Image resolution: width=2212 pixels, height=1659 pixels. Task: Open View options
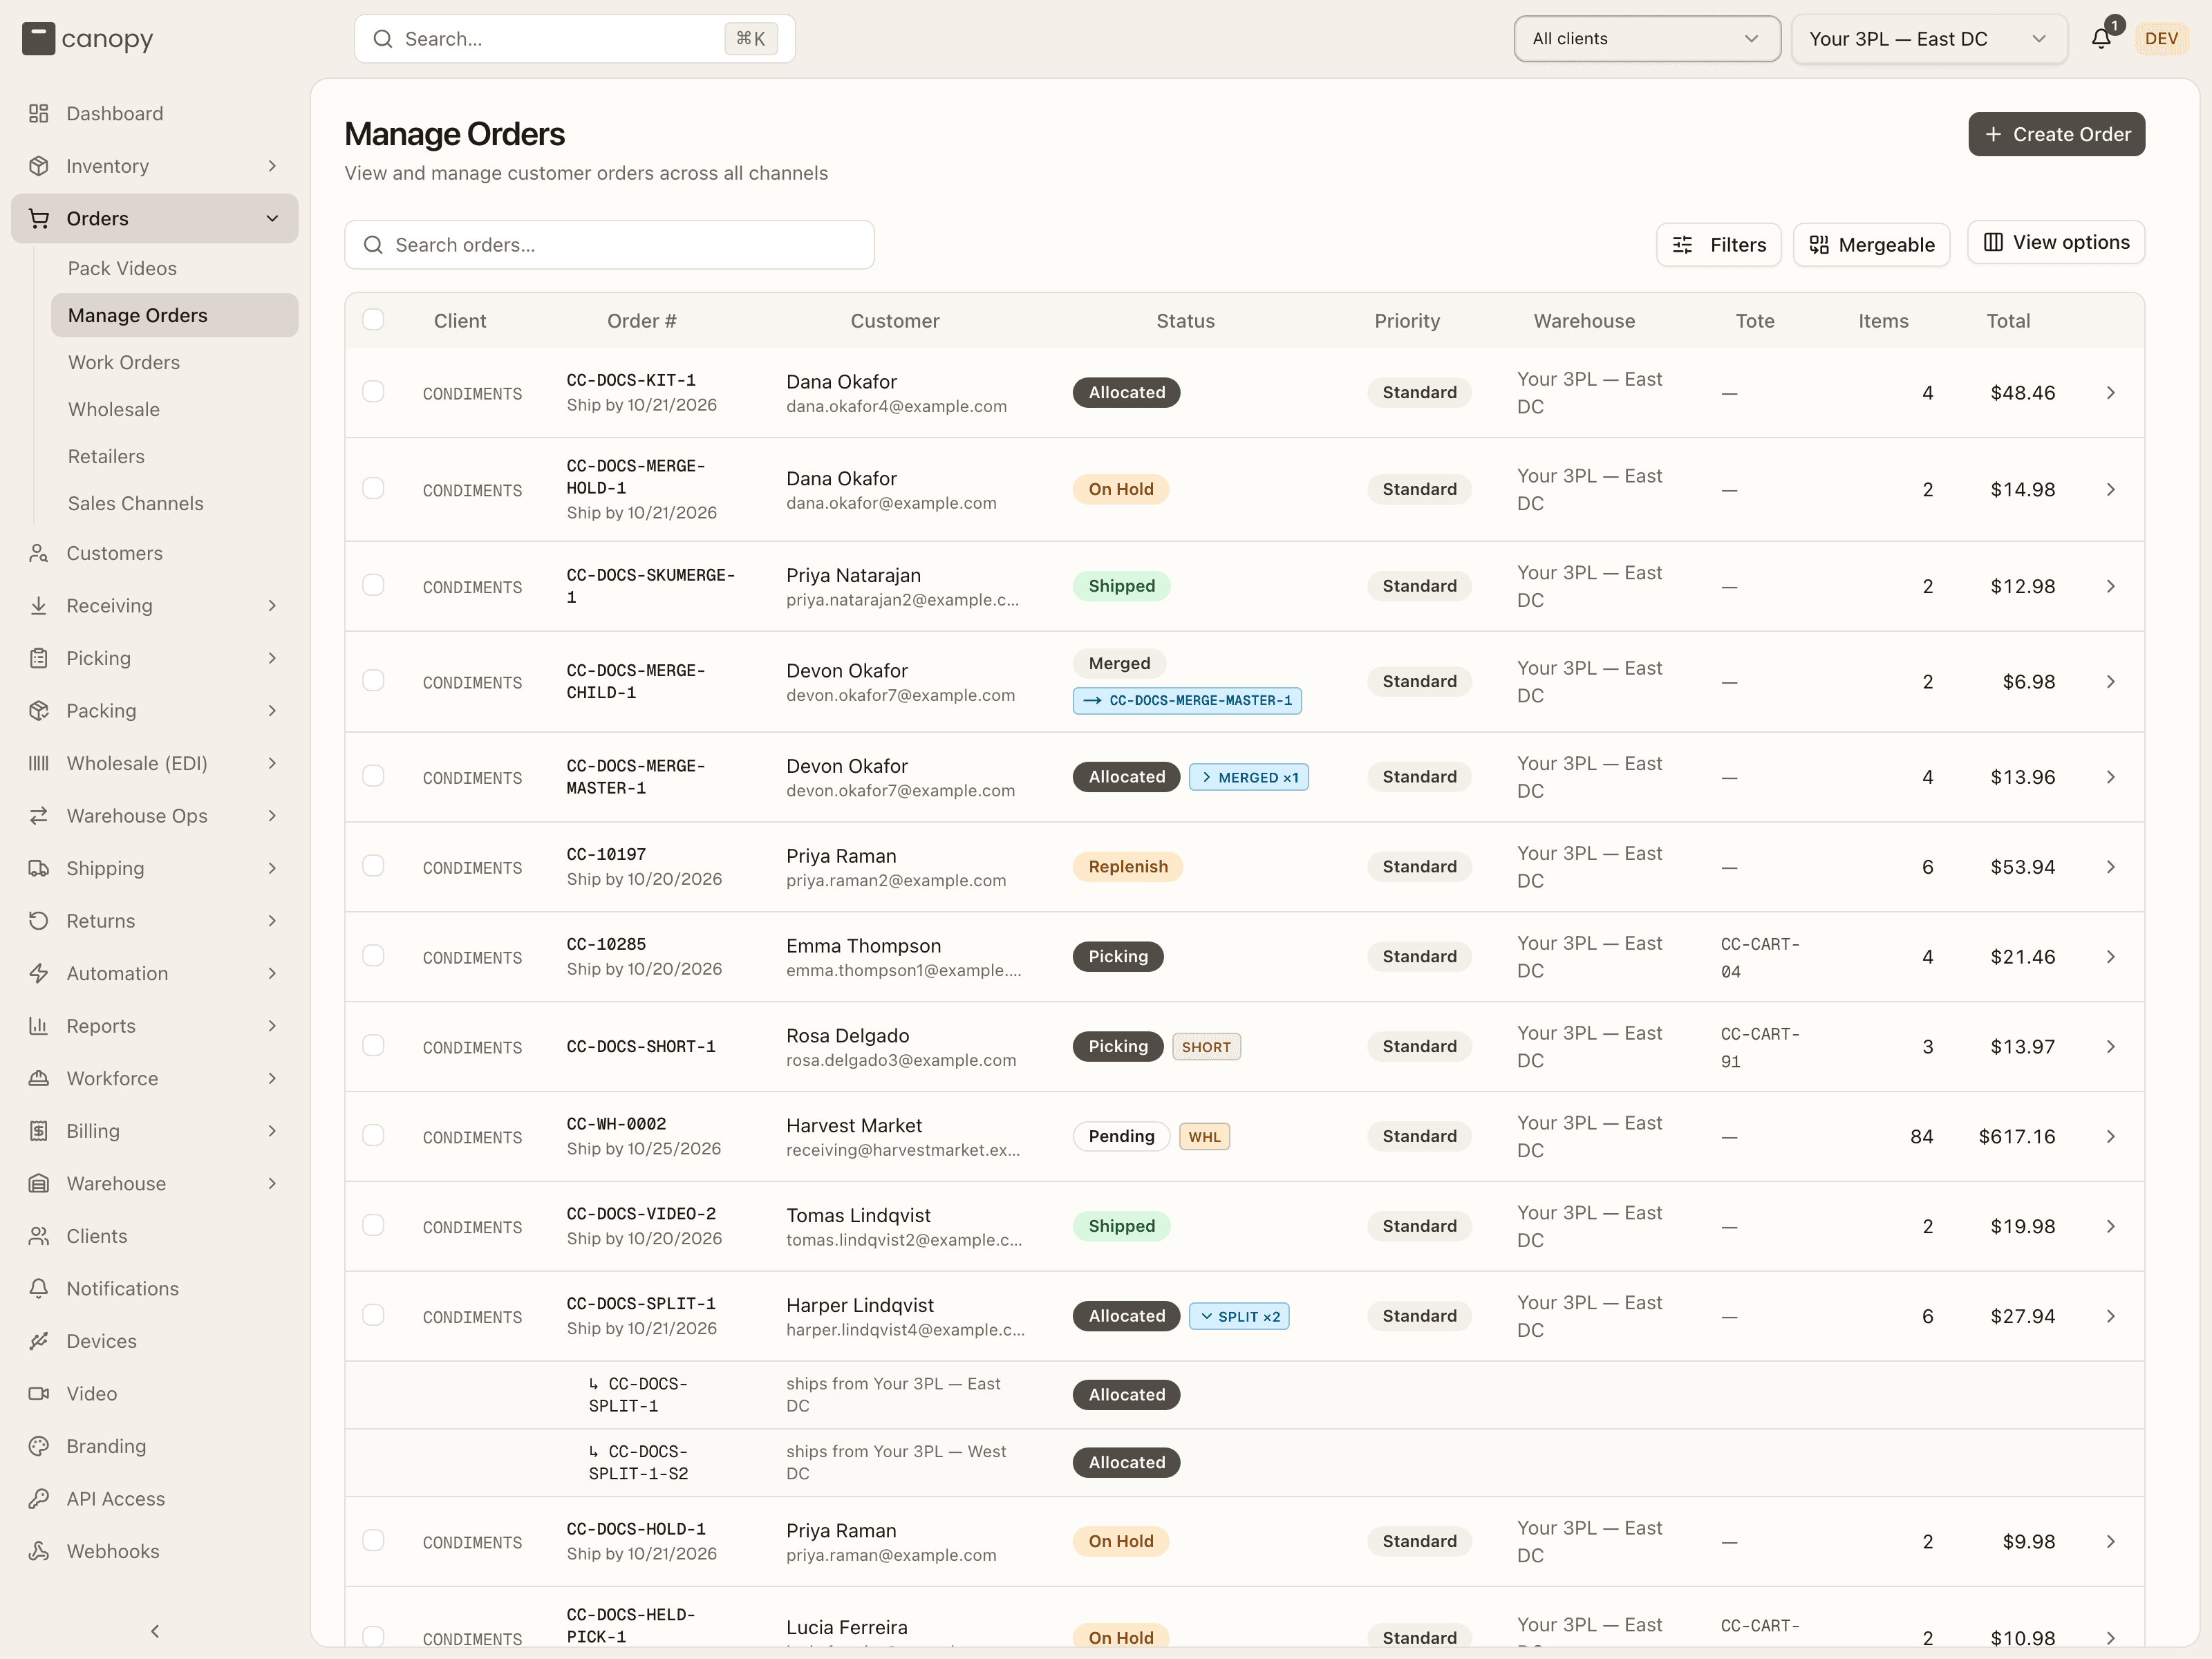2055,242
